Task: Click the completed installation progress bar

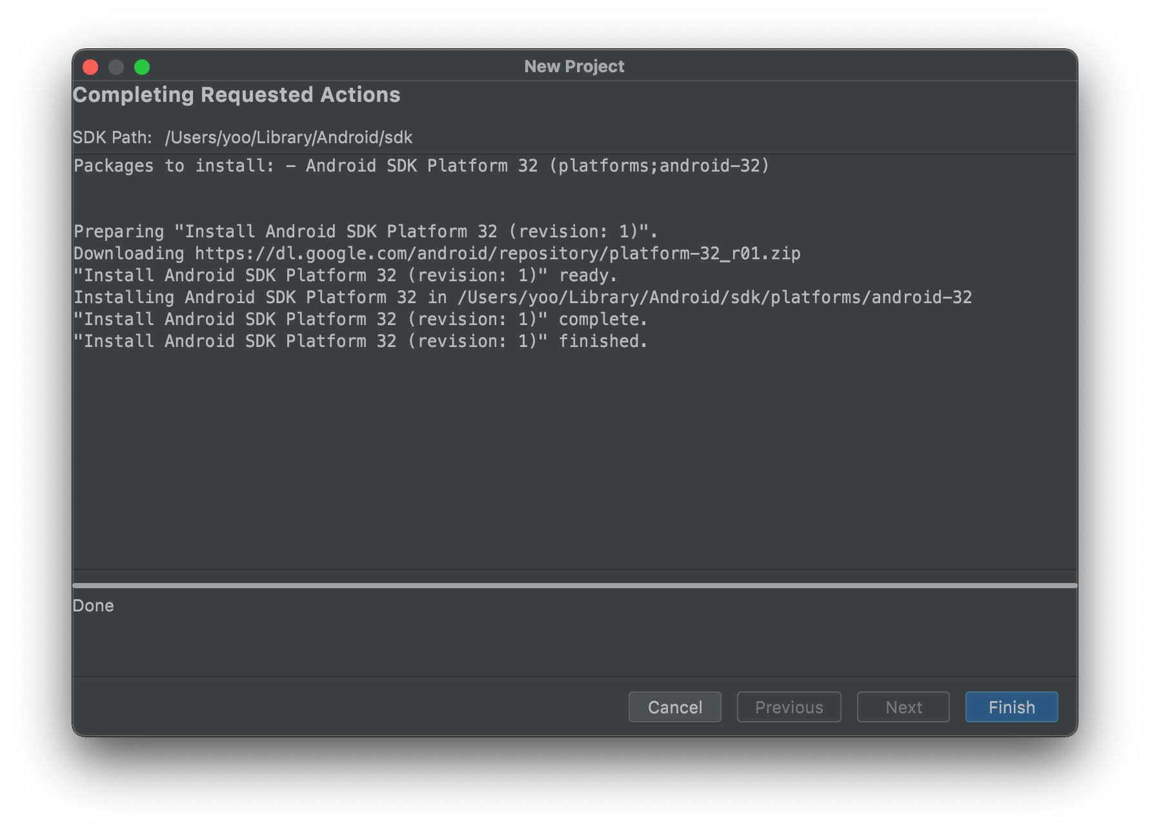Action: [575, 586]
